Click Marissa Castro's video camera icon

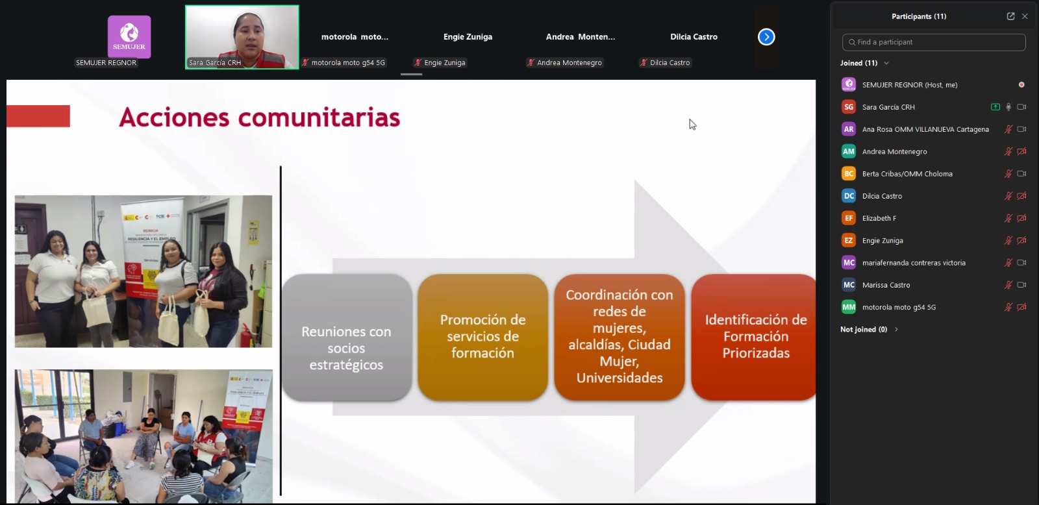point(1021,285)
